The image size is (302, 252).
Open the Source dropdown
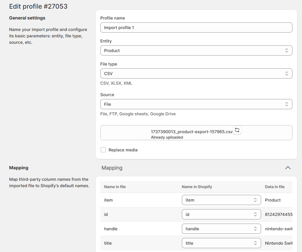[196, 104]
